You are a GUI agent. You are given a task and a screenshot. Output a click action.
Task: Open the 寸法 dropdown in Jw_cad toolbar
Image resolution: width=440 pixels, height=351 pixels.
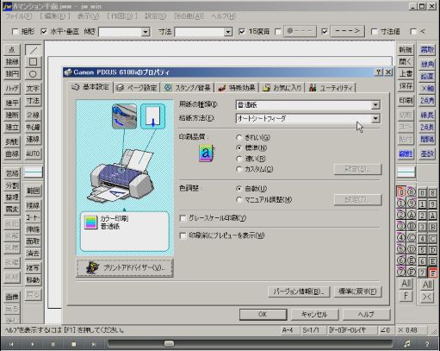point(228,32)
